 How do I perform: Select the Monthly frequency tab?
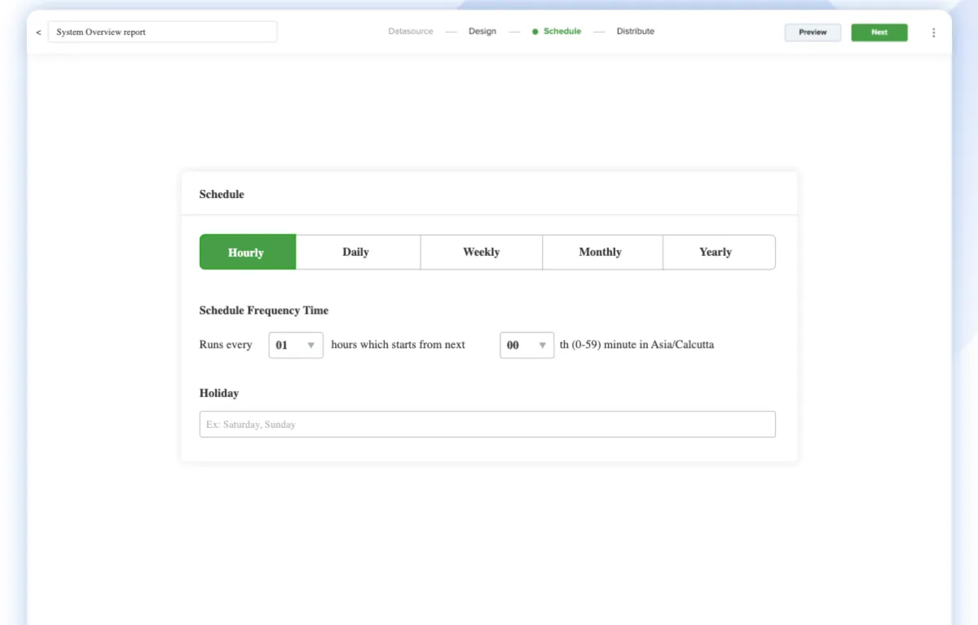point(601,253)
